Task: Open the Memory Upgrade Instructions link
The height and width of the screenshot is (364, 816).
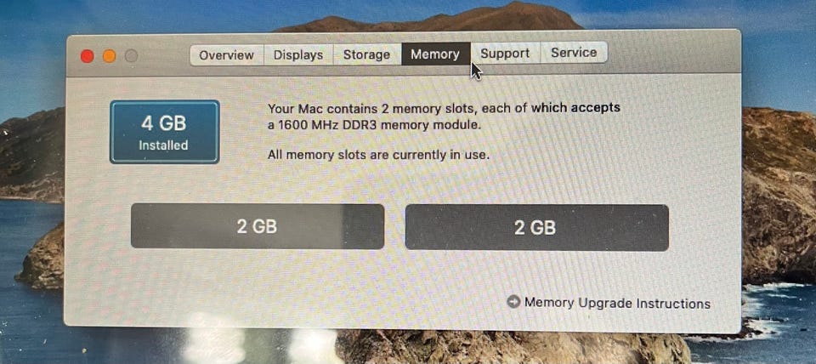Action: [x=617, y=303]
